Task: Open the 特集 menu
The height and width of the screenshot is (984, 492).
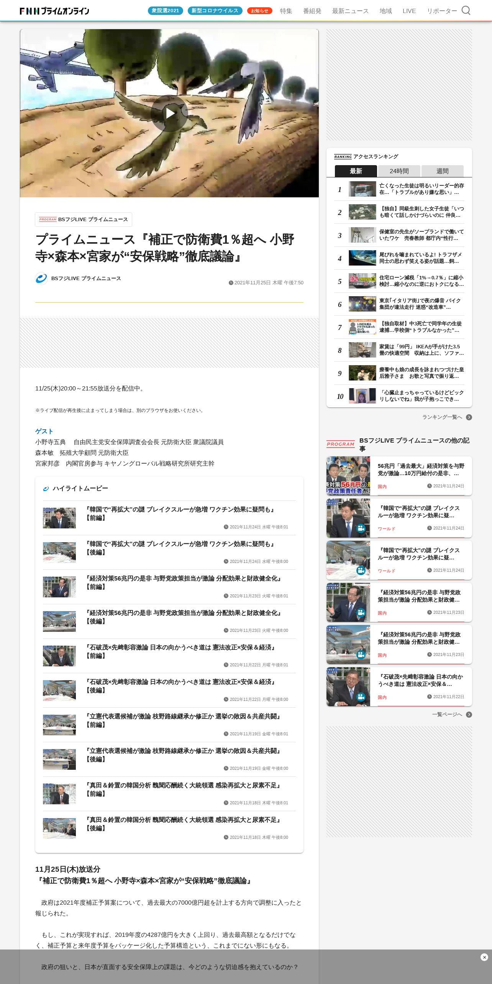Action: [286, 11]
